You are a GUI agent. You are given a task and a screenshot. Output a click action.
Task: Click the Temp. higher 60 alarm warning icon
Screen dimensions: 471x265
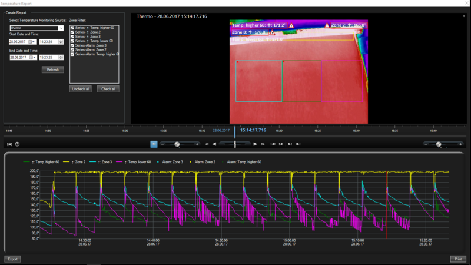pyautogui.click(x=291, y=25)
